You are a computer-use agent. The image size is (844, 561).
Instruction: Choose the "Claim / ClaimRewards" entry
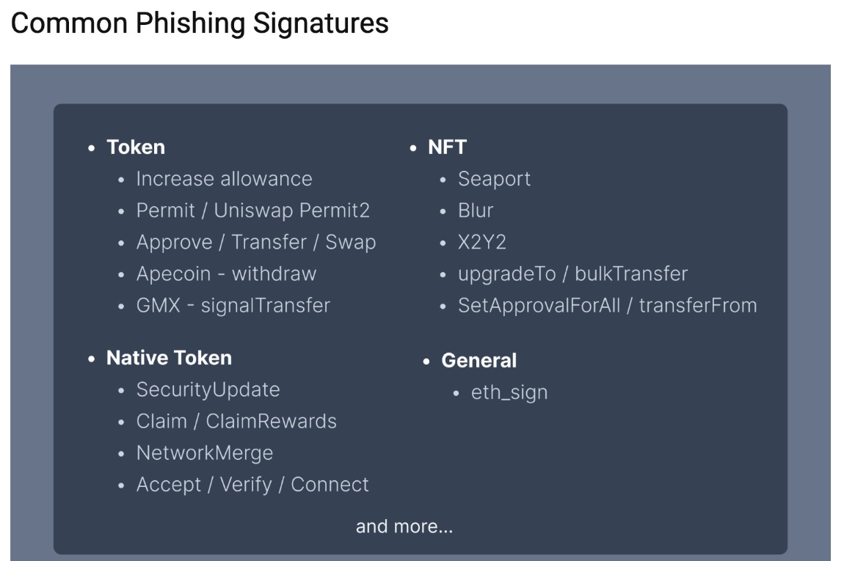236,422
